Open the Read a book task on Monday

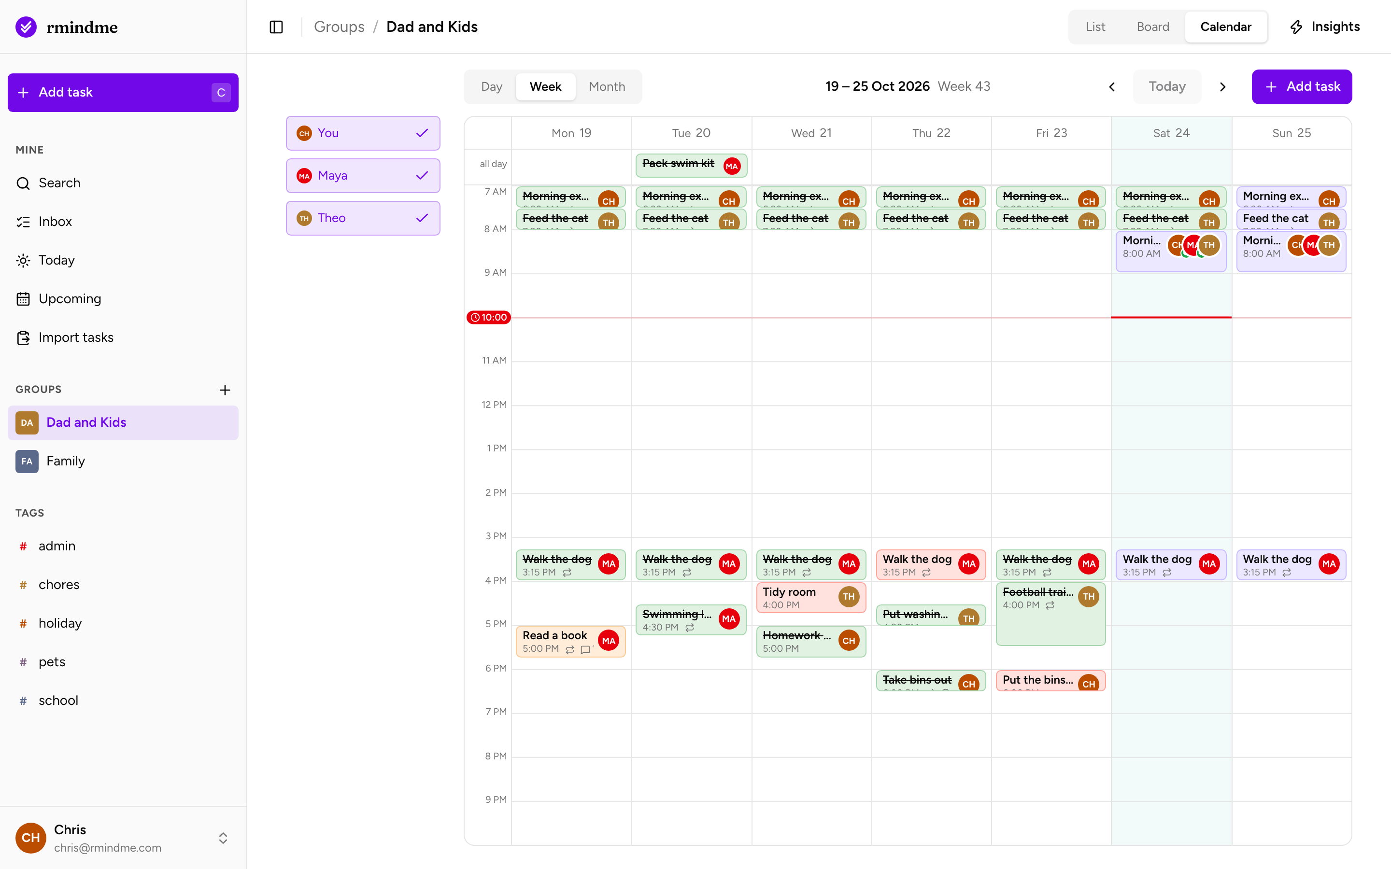tap(570, 642)
